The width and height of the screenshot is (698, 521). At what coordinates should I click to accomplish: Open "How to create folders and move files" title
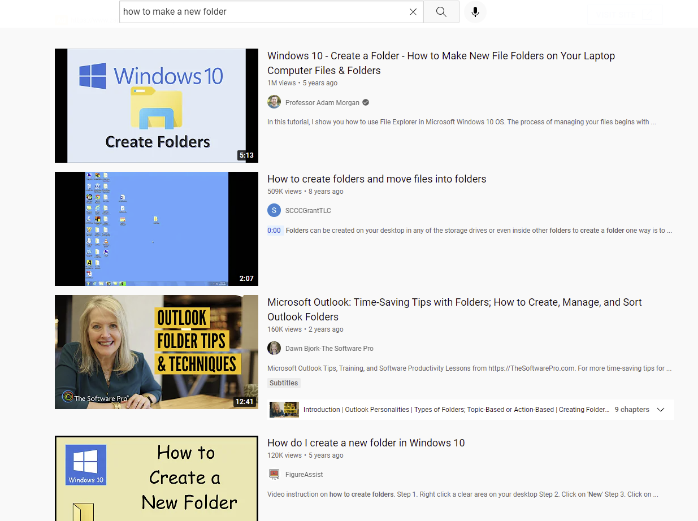tap(376, 179)
